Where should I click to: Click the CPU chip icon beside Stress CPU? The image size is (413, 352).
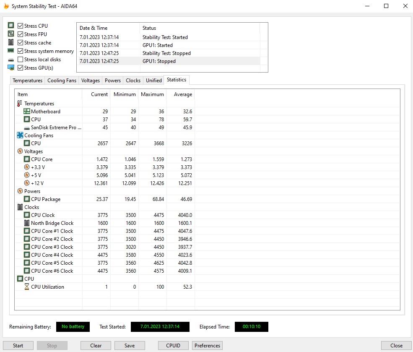pyautogui.click(x=11, y=25)
